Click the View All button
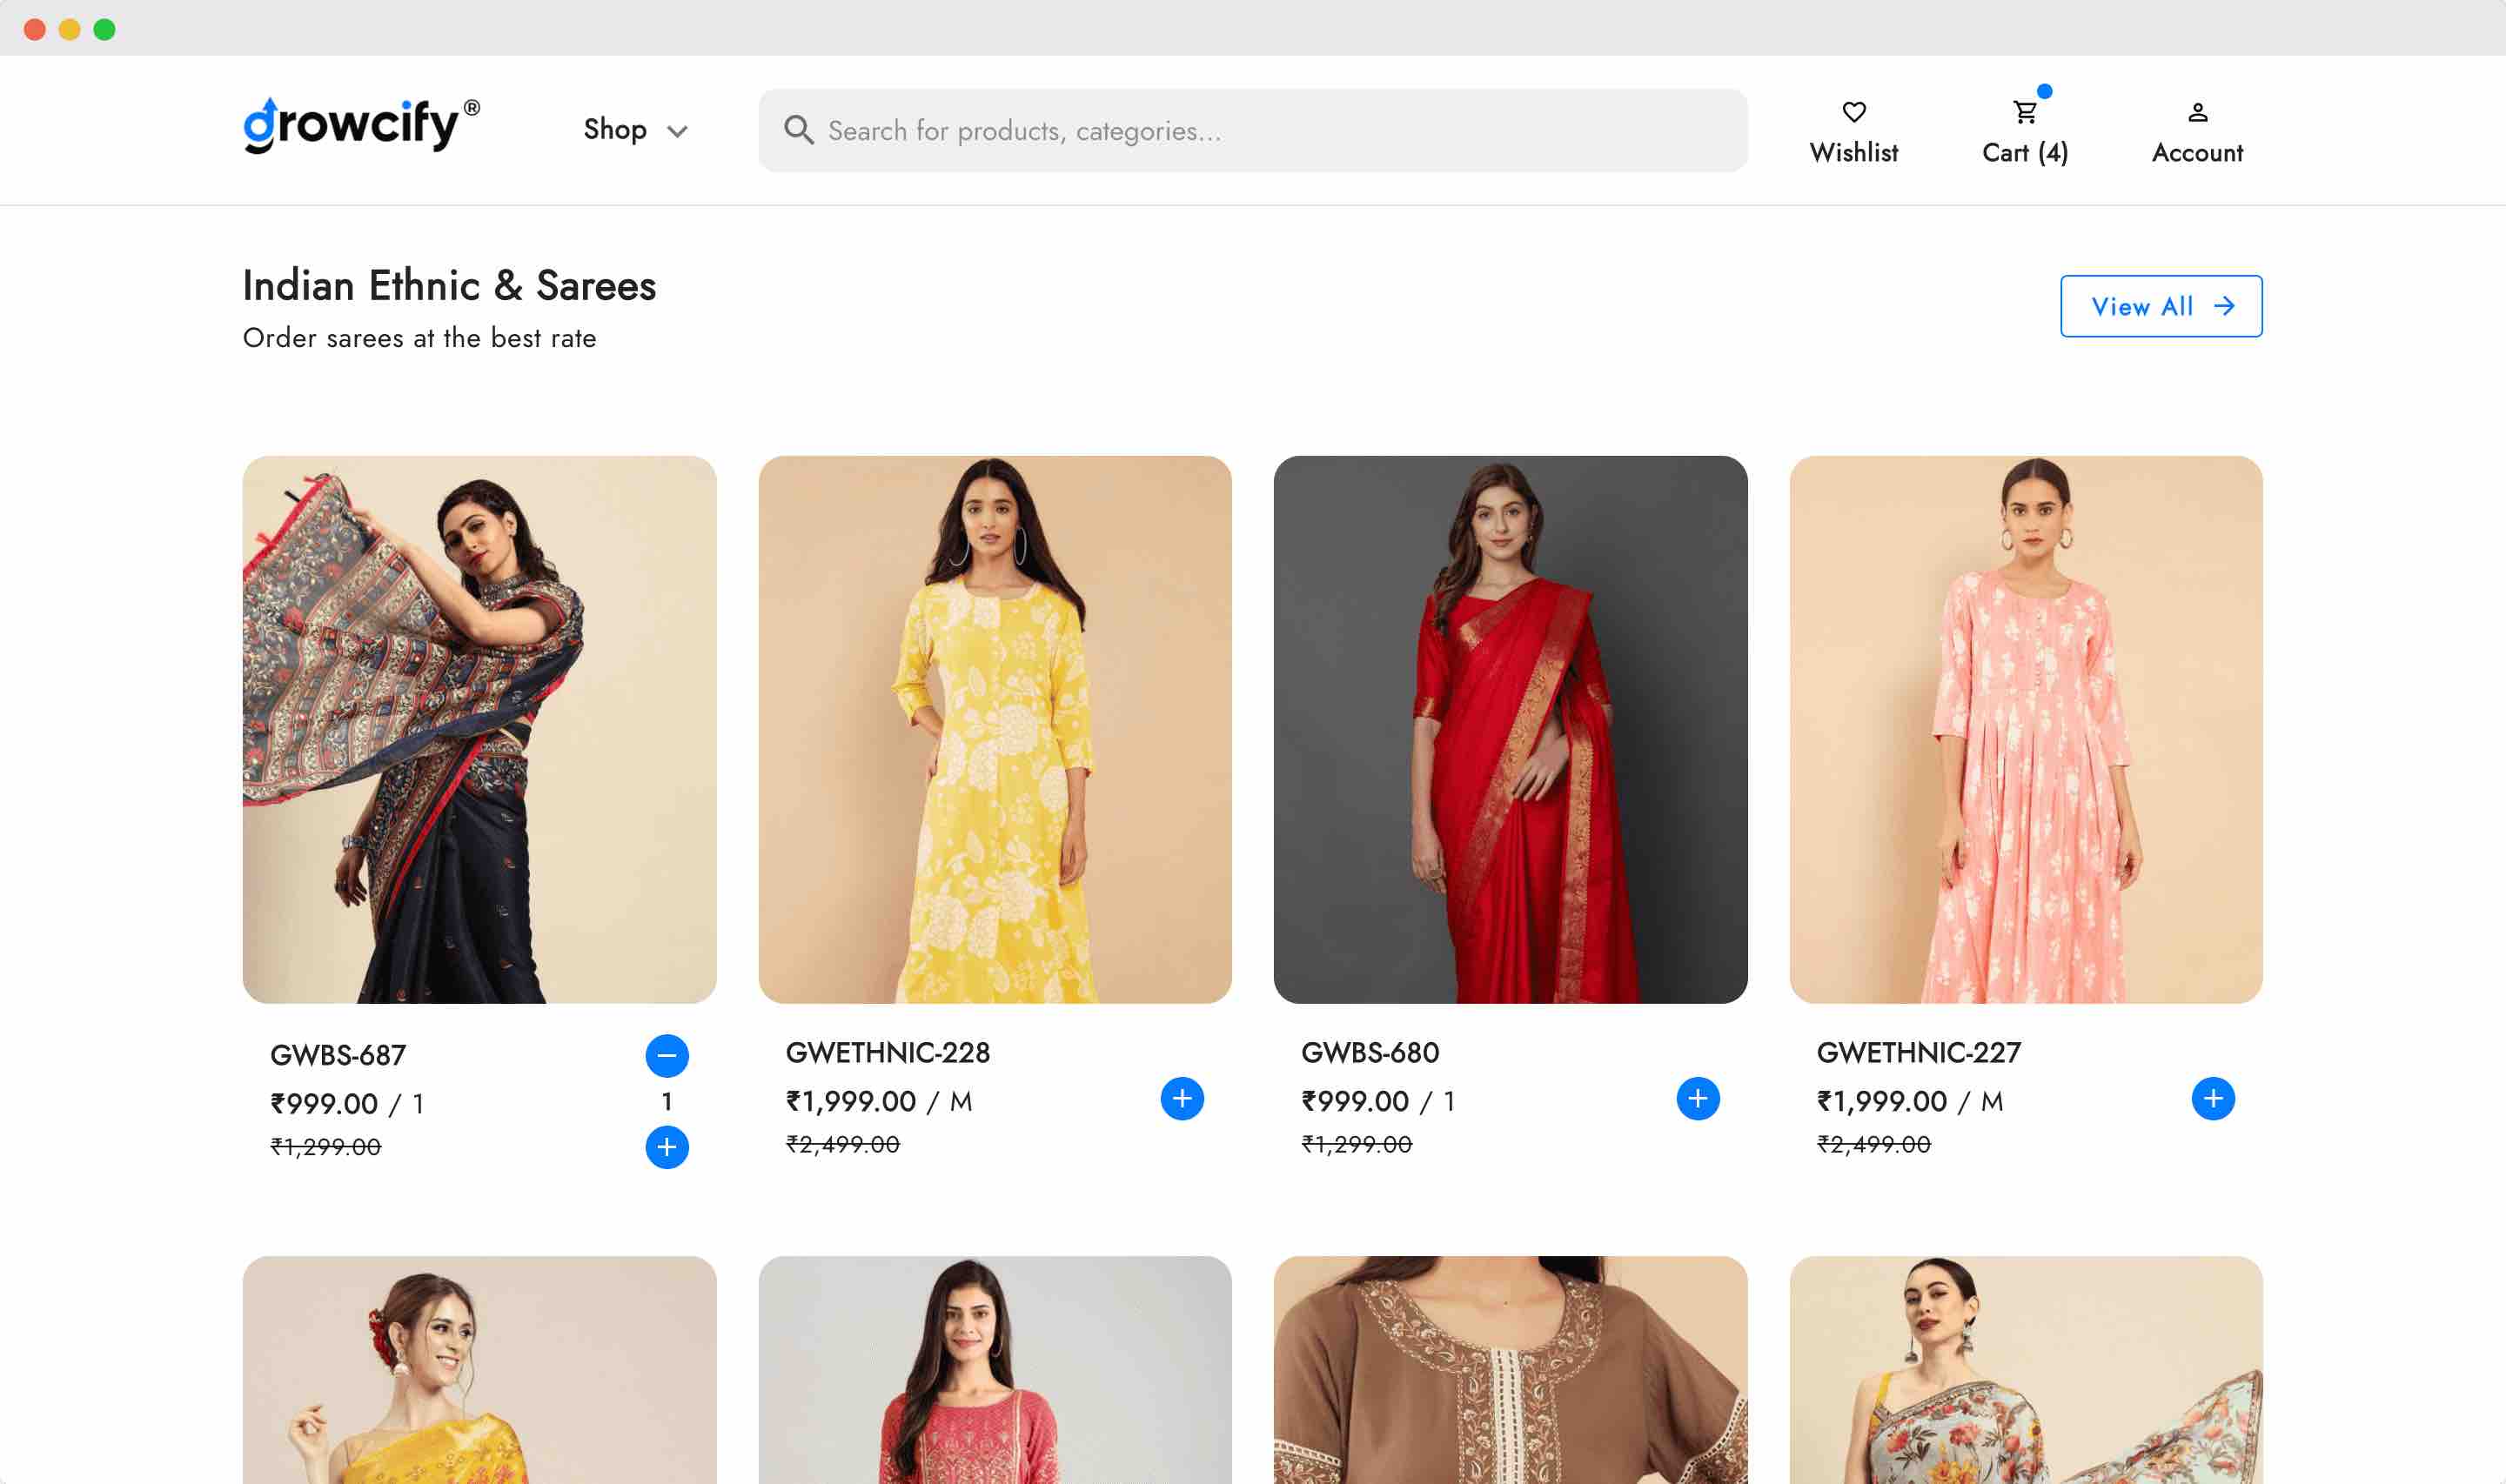 coord(2161,306)
